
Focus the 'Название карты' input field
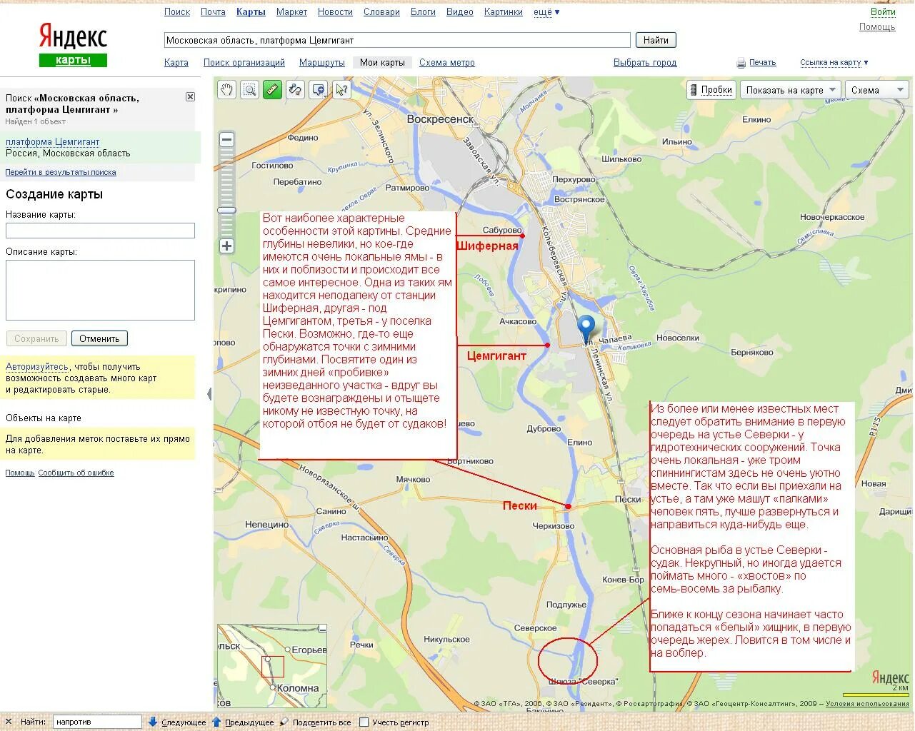point(100,231)
